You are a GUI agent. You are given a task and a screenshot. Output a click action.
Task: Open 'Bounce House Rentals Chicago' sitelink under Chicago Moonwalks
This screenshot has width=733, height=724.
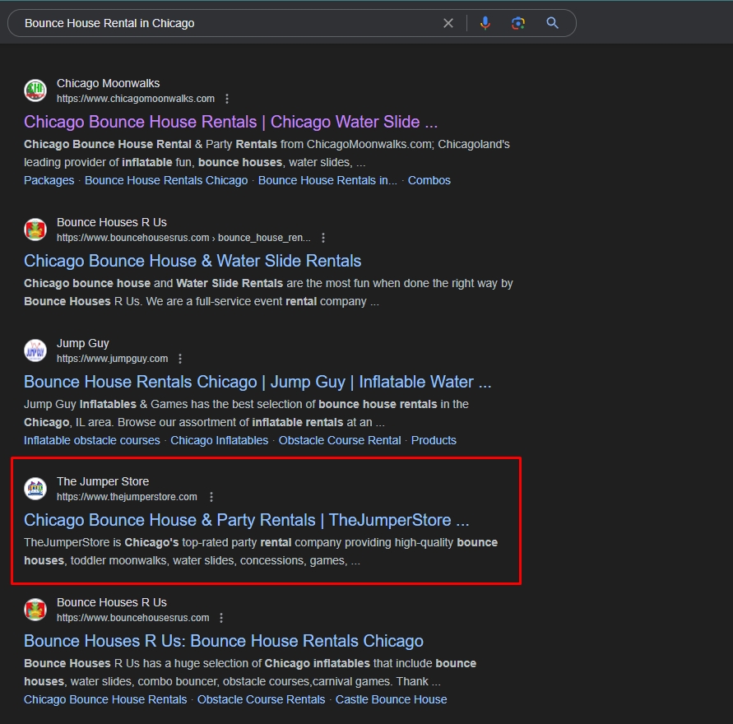[166, 180]
